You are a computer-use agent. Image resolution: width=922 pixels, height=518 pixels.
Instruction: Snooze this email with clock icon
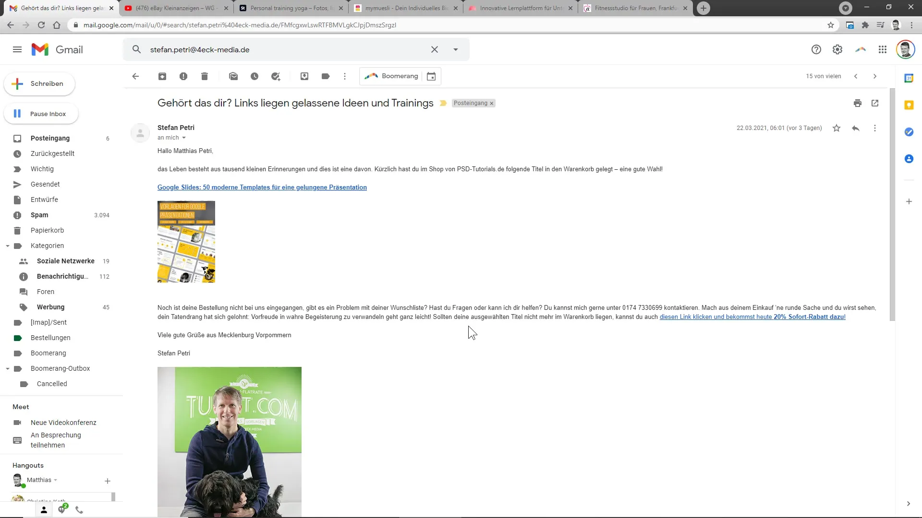tap(255, 76)
